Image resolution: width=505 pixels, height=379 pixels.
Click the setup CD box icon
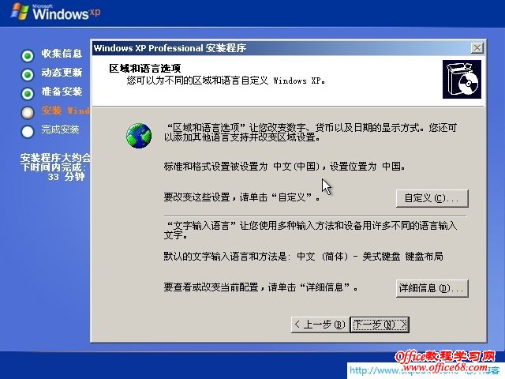pyautogui.click(x=462, y=79)
